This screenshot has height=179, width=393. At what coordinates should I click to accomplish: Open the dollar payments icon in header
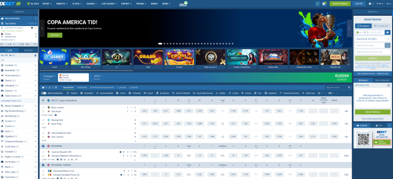click(x=318, y=4)
